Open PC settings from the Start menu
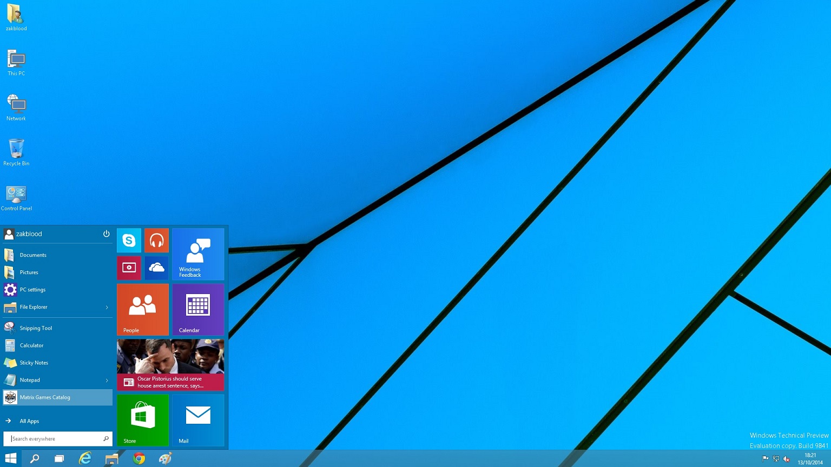831x467 pixels. tap(33, 290)
